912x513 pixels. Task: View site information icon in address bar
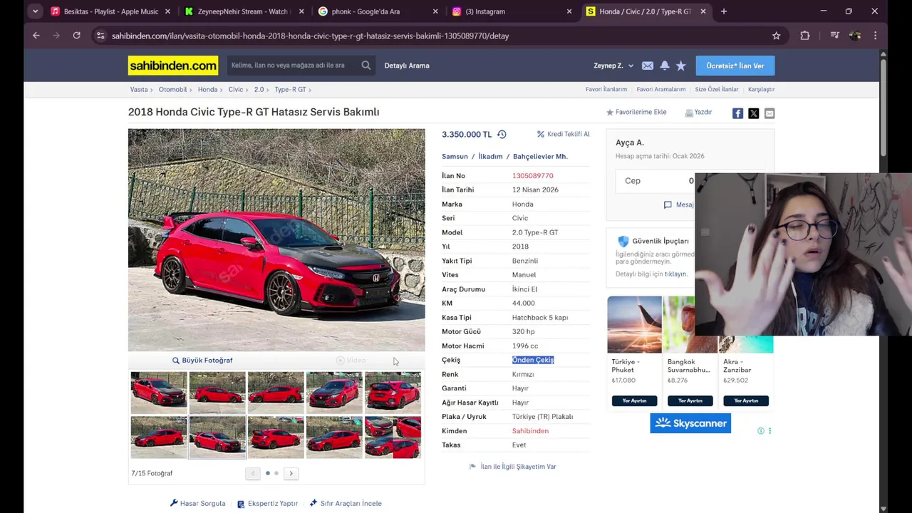100,36
